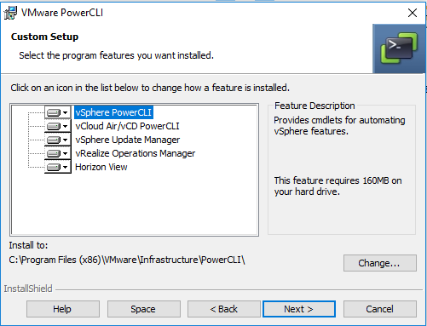Image resolution: width=427 pixels, height=326 pixels.
Task: Click the vSphere PowerCLI drive icon
Action: click(54, 112)
